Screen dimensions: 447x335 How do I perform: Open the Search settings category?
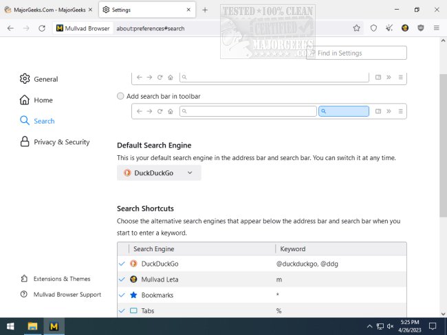[37, 121]
